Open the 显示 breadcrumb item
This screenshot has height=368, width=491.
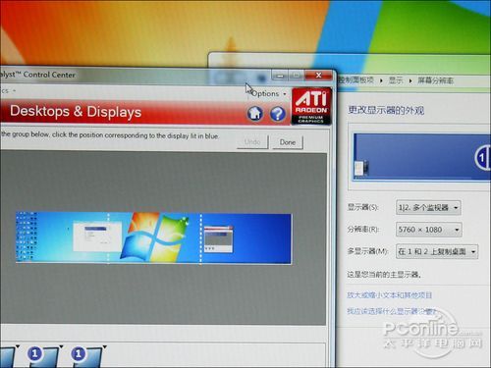[396, 80]
